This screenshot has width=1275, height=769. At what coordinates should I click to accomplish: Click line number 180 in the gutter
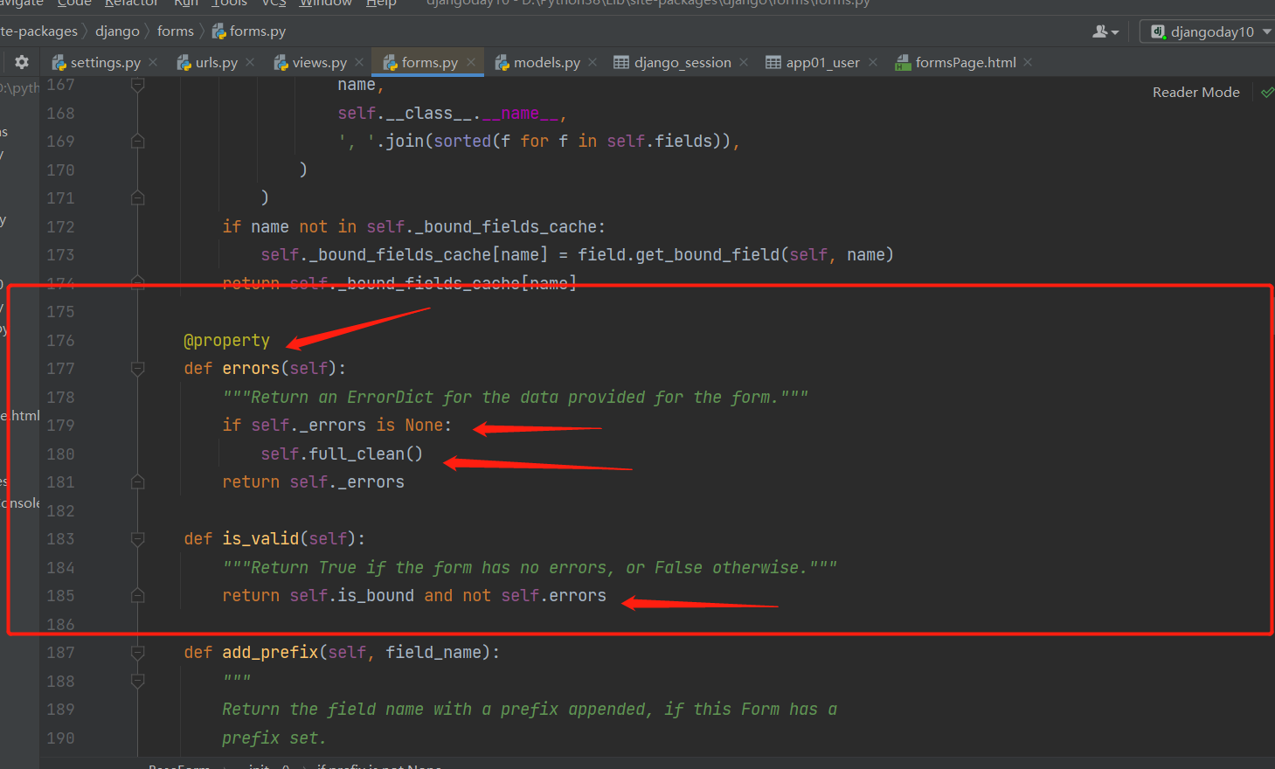[60, 454]
